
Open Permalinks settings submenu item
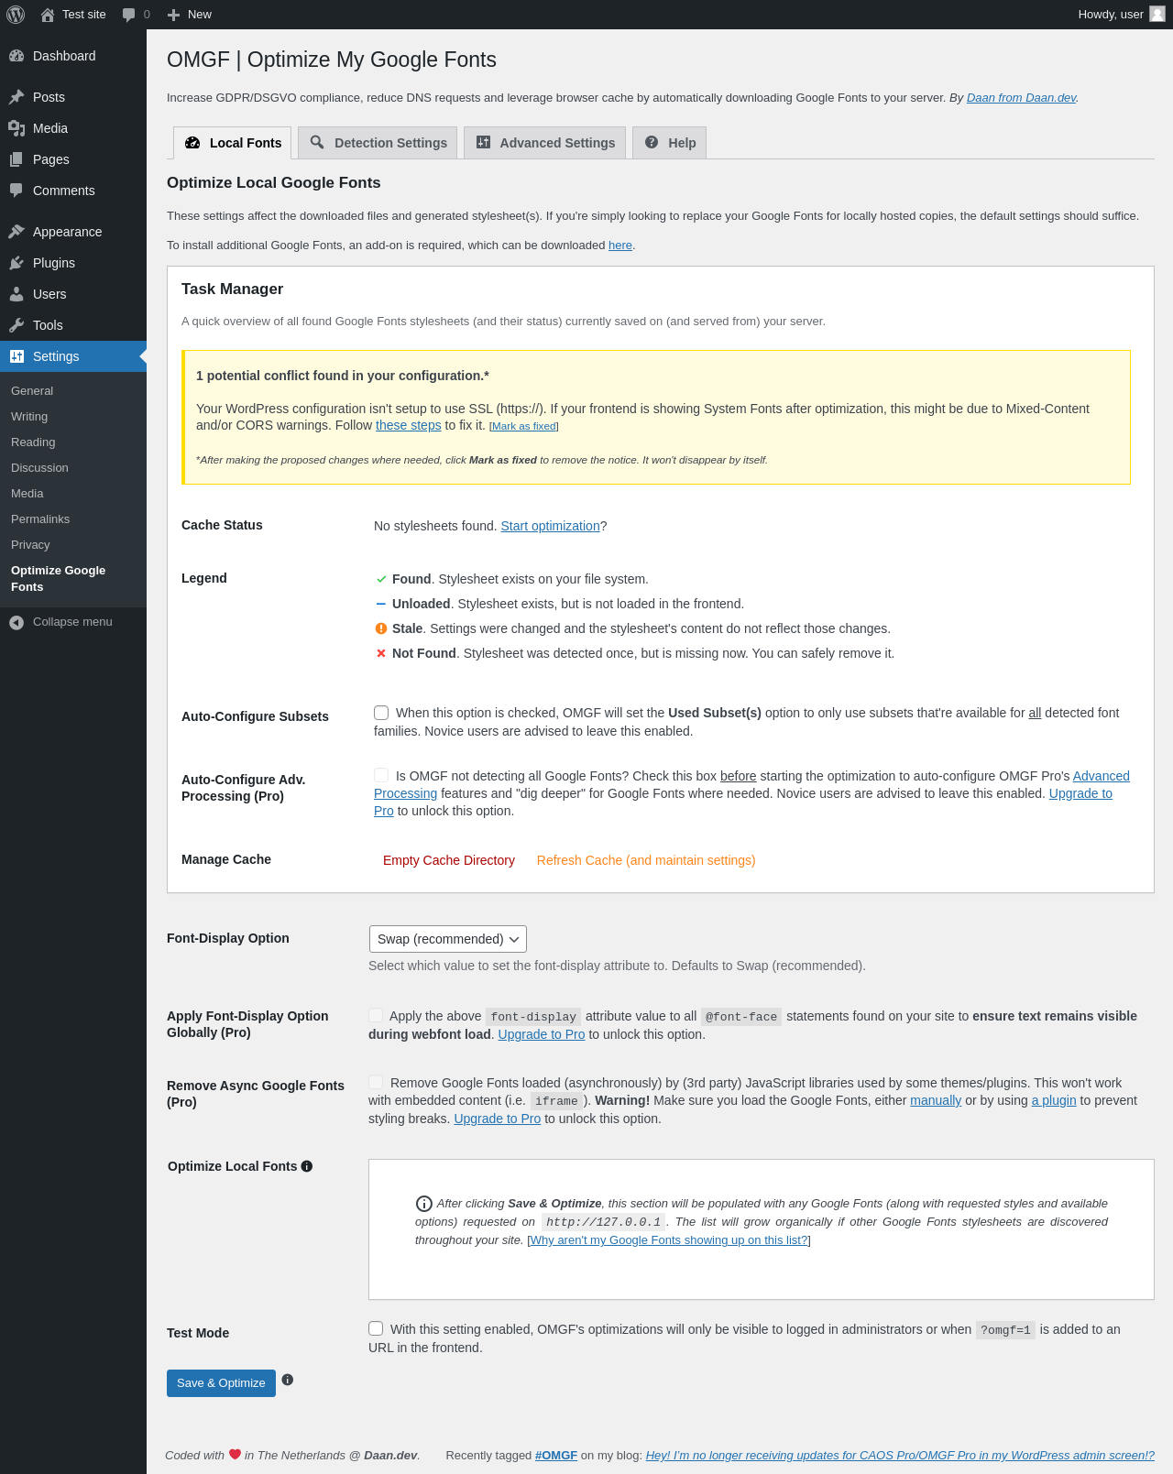coord(40,519)
